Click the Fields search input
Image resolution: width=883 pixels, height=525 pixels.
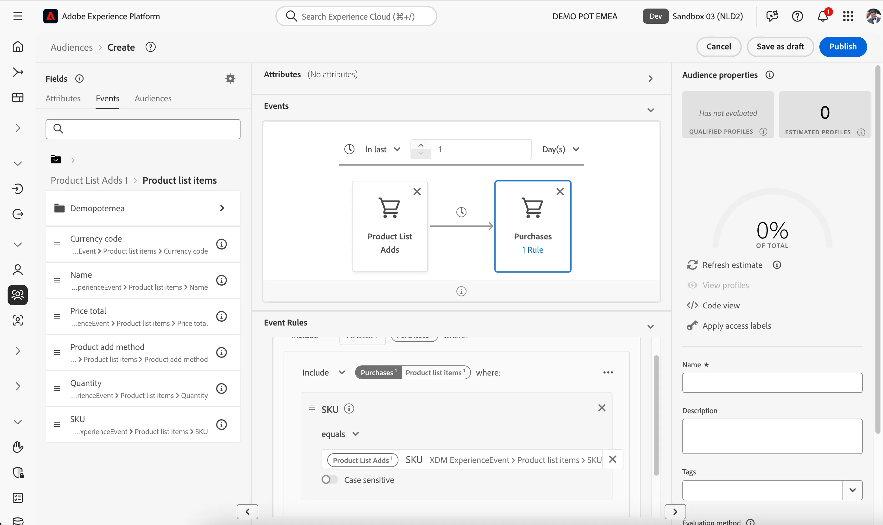pos(143,129)
